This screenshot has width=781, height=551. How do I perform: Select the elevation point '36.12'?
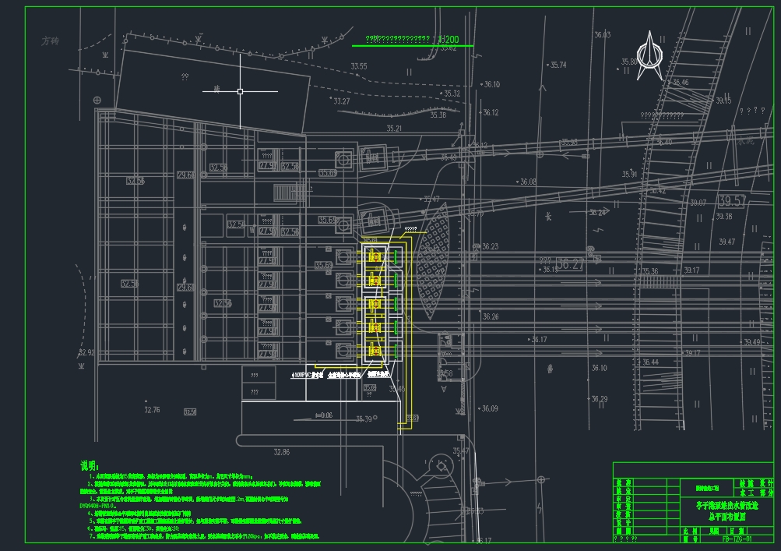[491, 113]
